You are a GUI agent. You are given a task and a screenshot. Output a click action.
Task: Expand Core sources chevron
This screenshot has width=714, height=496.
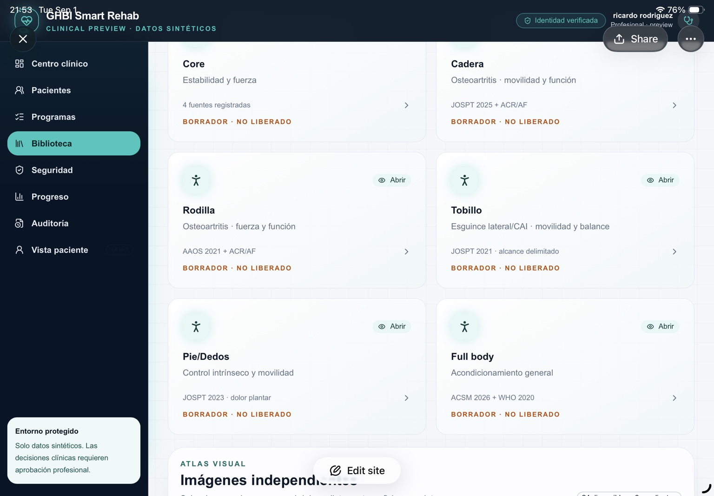[x=406, y=106]
